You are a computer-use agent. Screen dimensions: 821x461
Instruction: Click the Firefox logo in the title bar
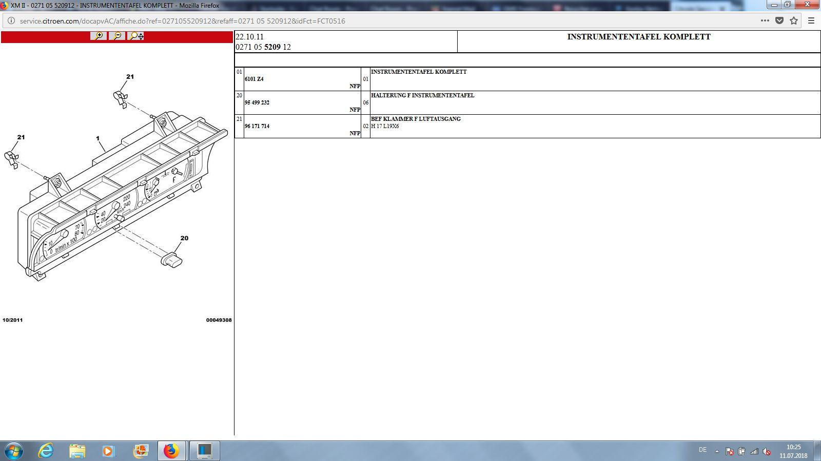(5, 6)
